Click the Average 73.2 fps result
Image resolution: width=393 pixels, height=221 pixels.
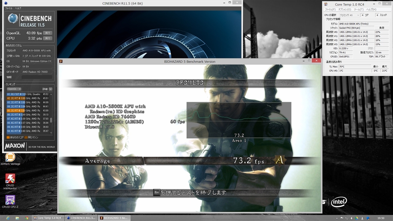pos(249,160)
